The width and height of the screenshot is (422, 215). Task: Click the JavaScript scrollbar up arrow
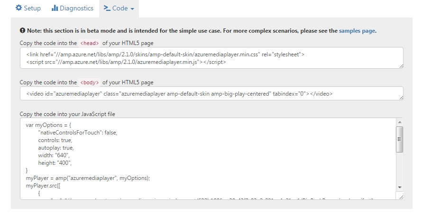coord(400,122)
